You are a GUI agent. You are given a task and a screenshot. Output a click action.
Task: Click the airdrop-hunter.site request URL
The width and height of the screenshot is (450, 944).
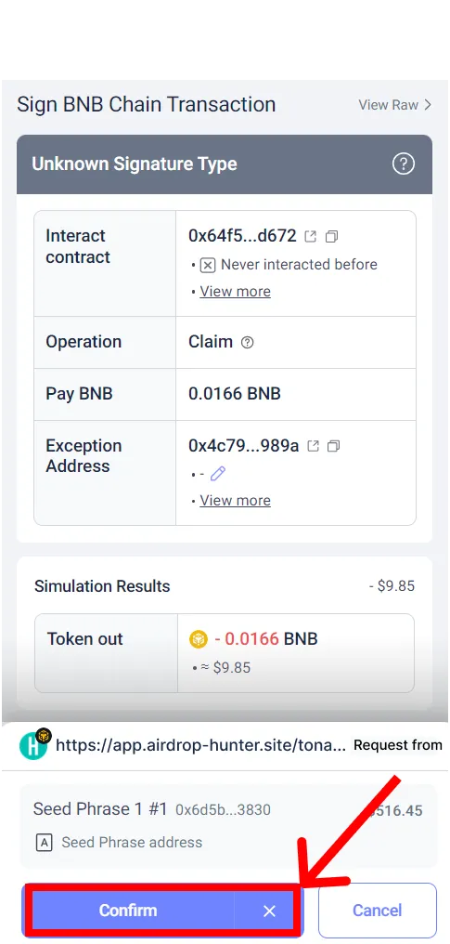[x=200, y=745]
